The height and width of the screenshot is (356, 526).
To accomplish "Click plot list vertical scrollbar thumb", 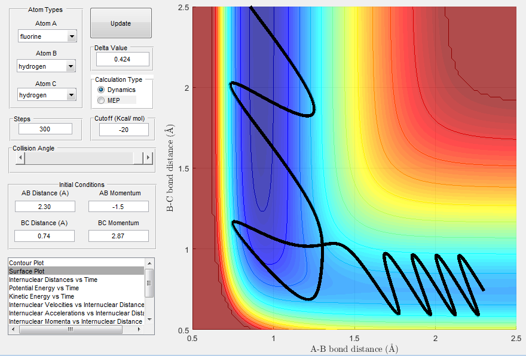I will click(x=149, y=283).
